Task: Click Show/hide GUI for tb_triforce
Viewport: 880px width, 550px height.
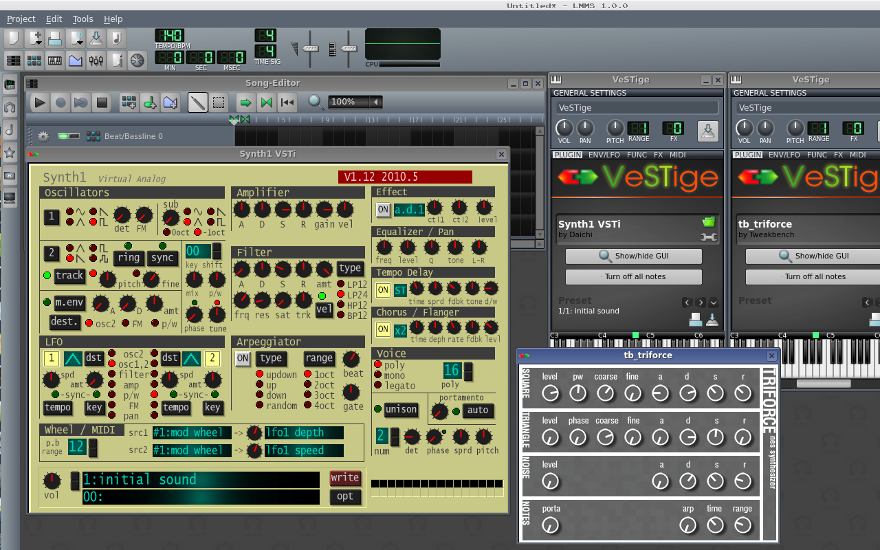Action: 818,256
